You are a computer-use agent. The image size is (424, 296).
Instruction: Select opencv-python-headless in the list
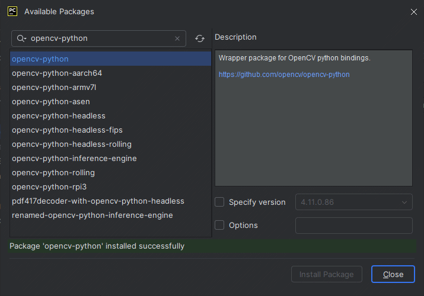pyautogui.click(x=110, y=116)
